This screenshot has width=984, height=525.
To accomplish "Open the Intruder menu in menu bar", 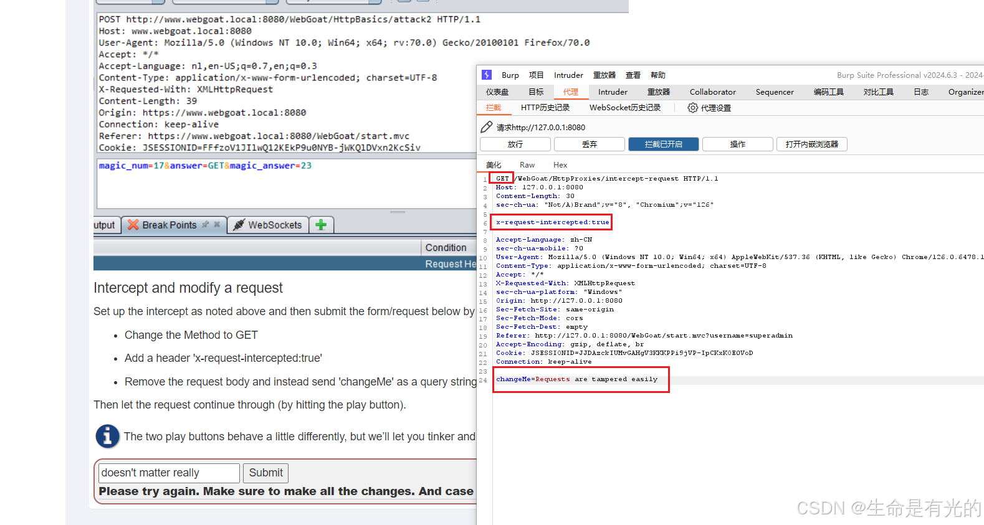I will pyautogui.click(x=568, y=75).
